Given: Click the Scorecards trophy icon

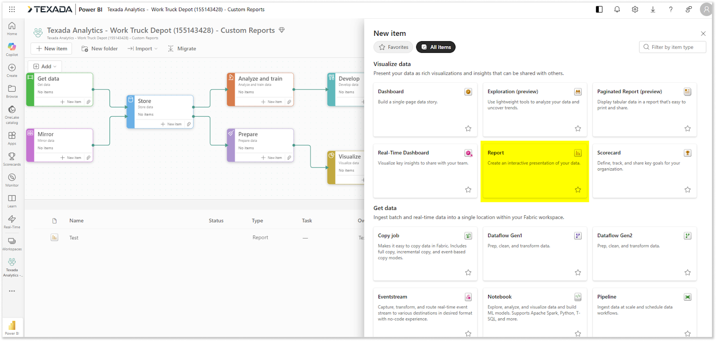Looking at the screenshot, I should click(12, 157).
